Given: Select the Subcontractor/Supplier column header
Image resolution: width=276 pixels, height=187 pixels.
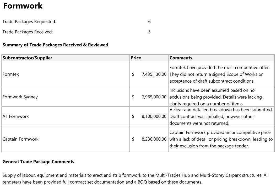Looking at the screenshot, I should coord(27,58).
